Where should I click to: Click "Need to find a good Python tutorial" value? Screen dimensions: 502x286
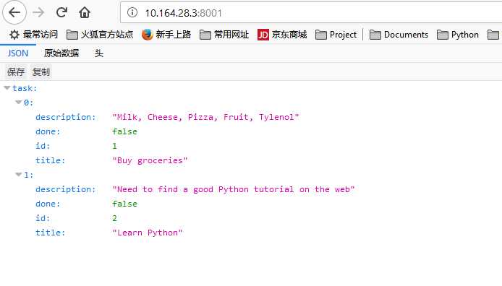[234, 189]
